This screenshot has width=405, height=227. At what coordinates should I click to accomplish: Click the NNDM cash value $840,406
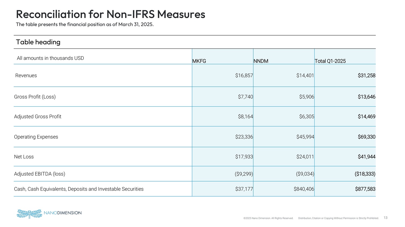click(304, 189)
